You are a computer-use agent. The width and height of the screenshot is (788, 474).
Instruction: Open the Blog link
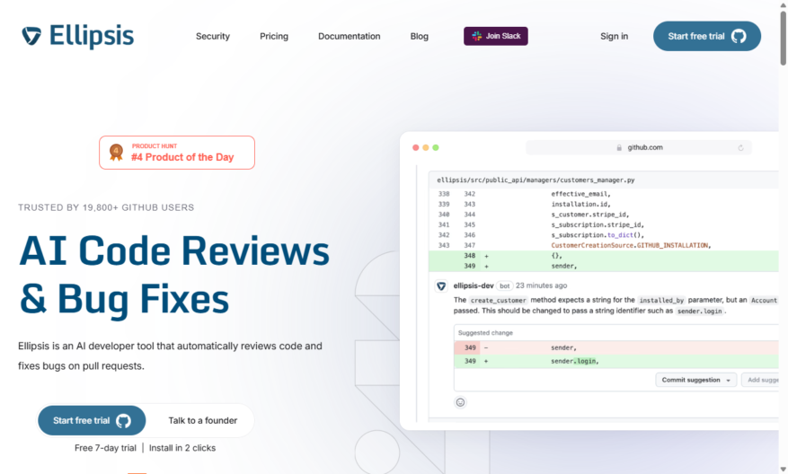(x=419, y=36)
